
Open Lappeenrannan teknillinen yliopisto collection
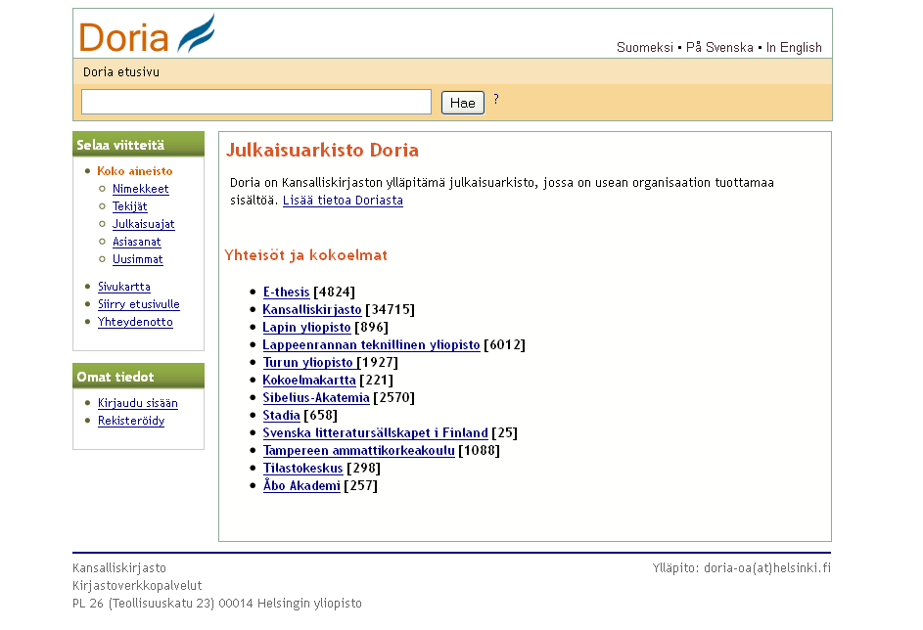click(371, 344)
